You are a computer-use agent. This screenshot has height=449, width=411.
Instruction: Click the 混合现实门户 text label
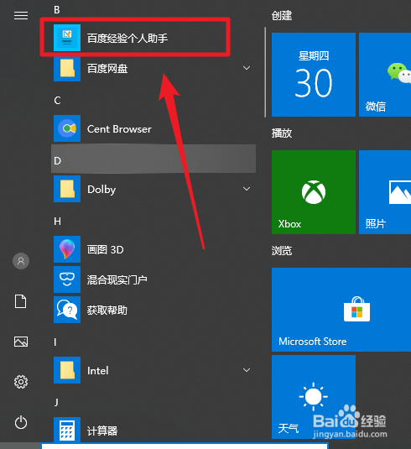point(117,279)
